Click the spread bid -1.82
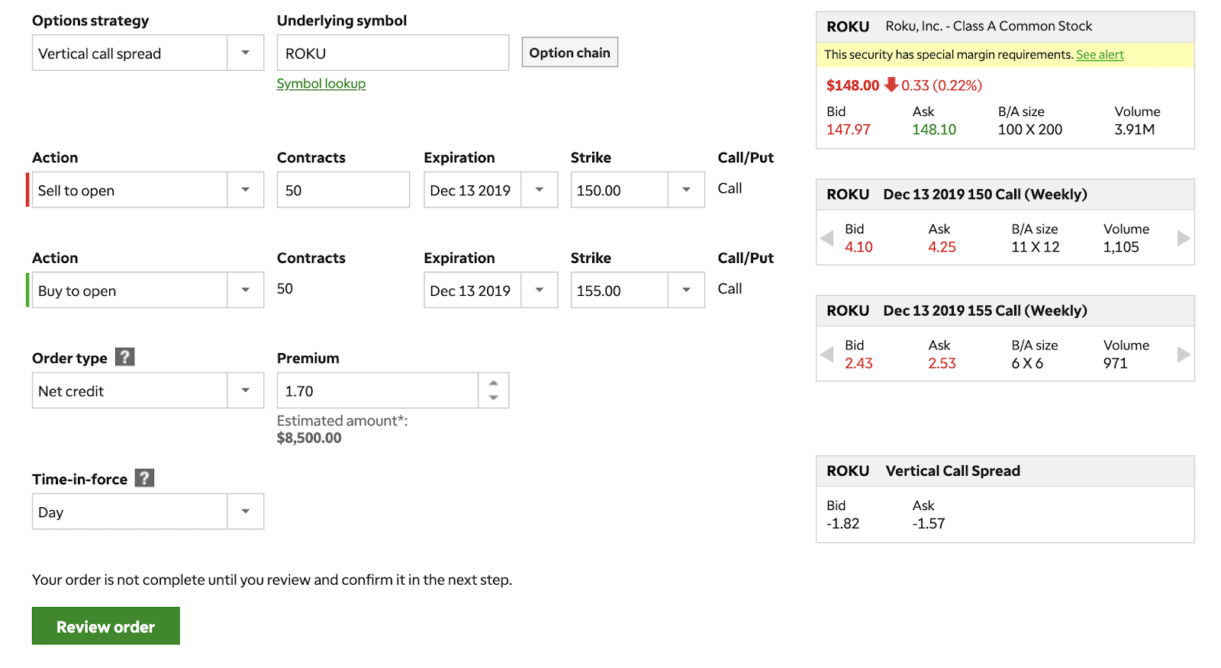Screen dimensions: 1221x668 (x=843, y=524)
